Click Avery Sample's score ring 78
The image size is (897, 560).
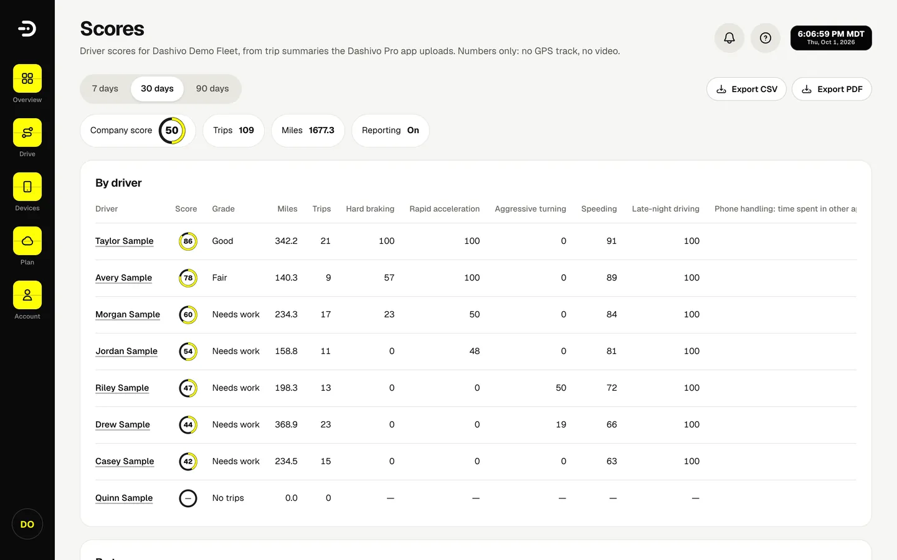click(x=188, y=278)
